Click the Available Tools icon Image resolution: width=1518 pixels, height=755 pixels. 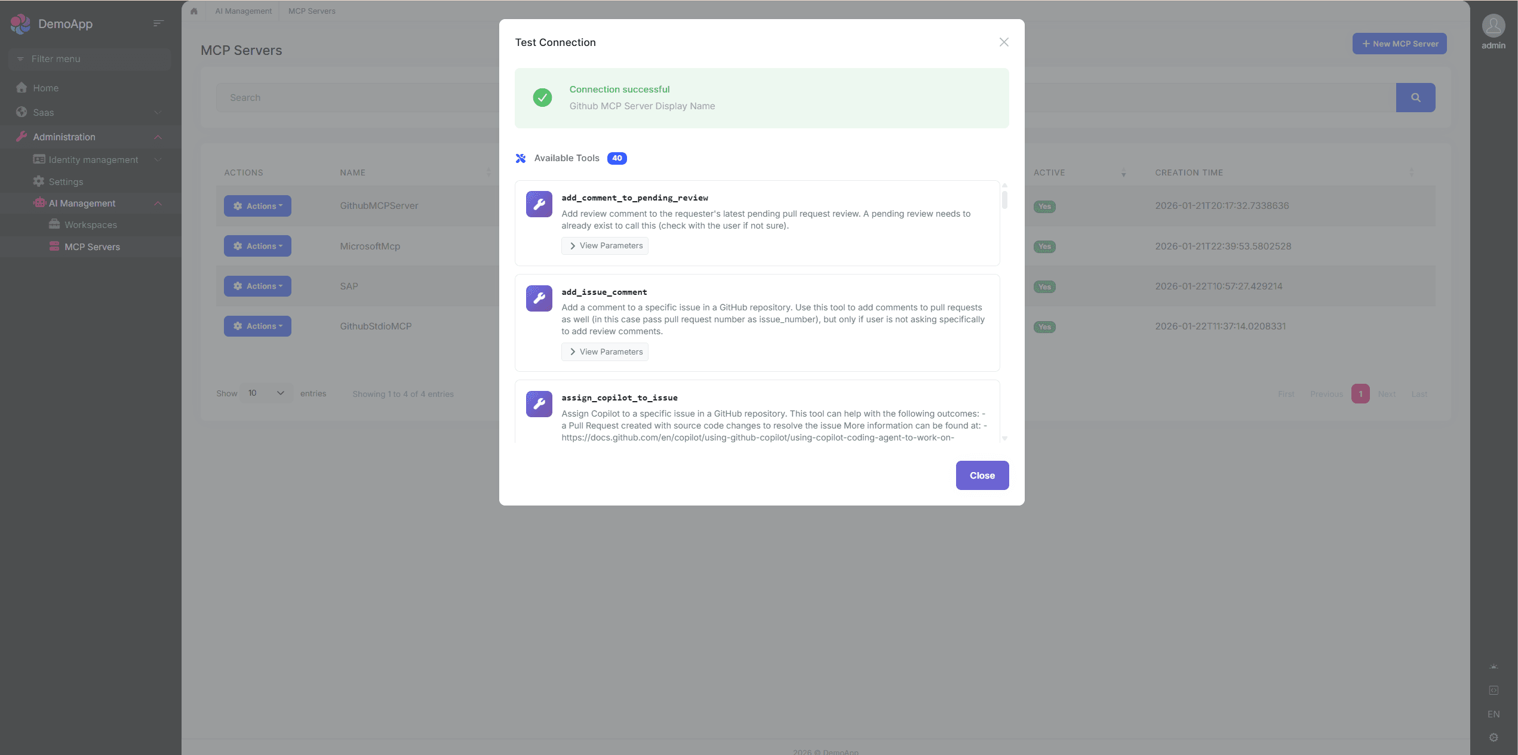[521, 158]
